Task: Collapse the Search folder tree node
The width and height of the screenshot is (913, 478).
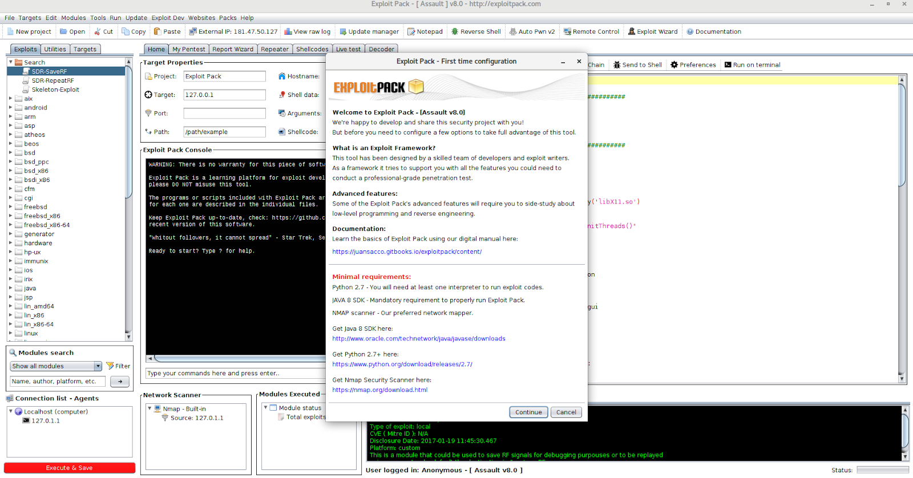Action: [11, 62]
